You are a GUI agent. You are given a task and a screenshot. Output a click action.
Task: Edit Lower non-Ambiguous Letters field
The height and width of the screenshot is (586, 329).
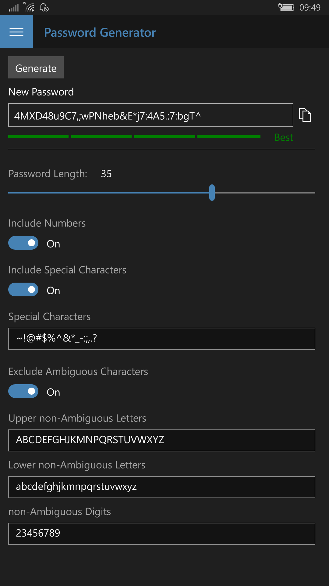(x=162, y=487)
